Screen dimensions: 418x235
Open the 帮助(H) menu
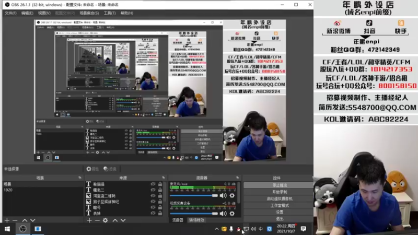[x=127, y=13]
